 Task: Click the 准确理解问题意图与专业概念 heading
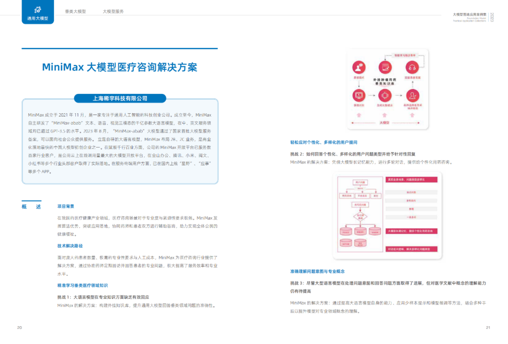(x=317, y=272)
